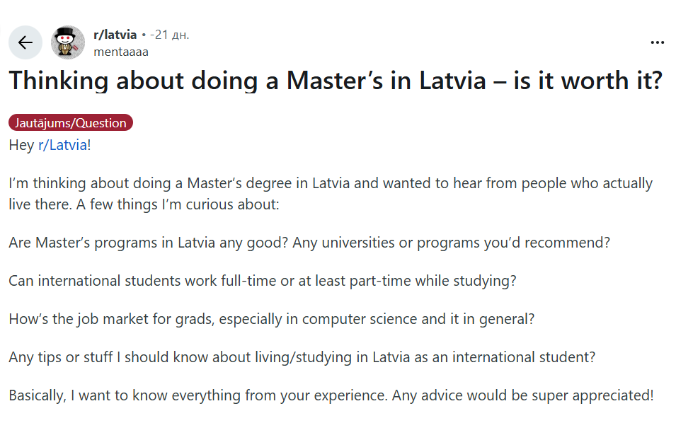
Task: Click the line starting 'Any tips or stuff'
Action: click(302, 357)
